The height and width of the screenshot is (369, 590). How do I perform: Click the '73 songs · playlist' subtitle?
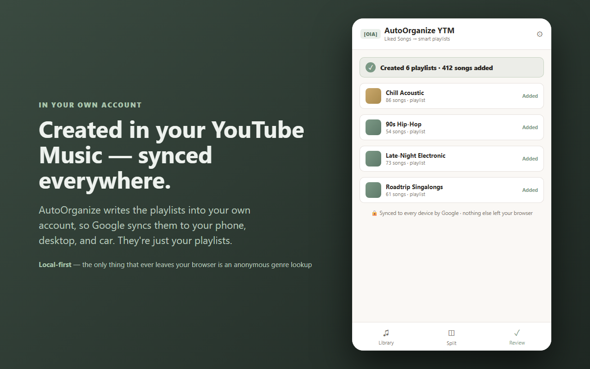[406, 163]
